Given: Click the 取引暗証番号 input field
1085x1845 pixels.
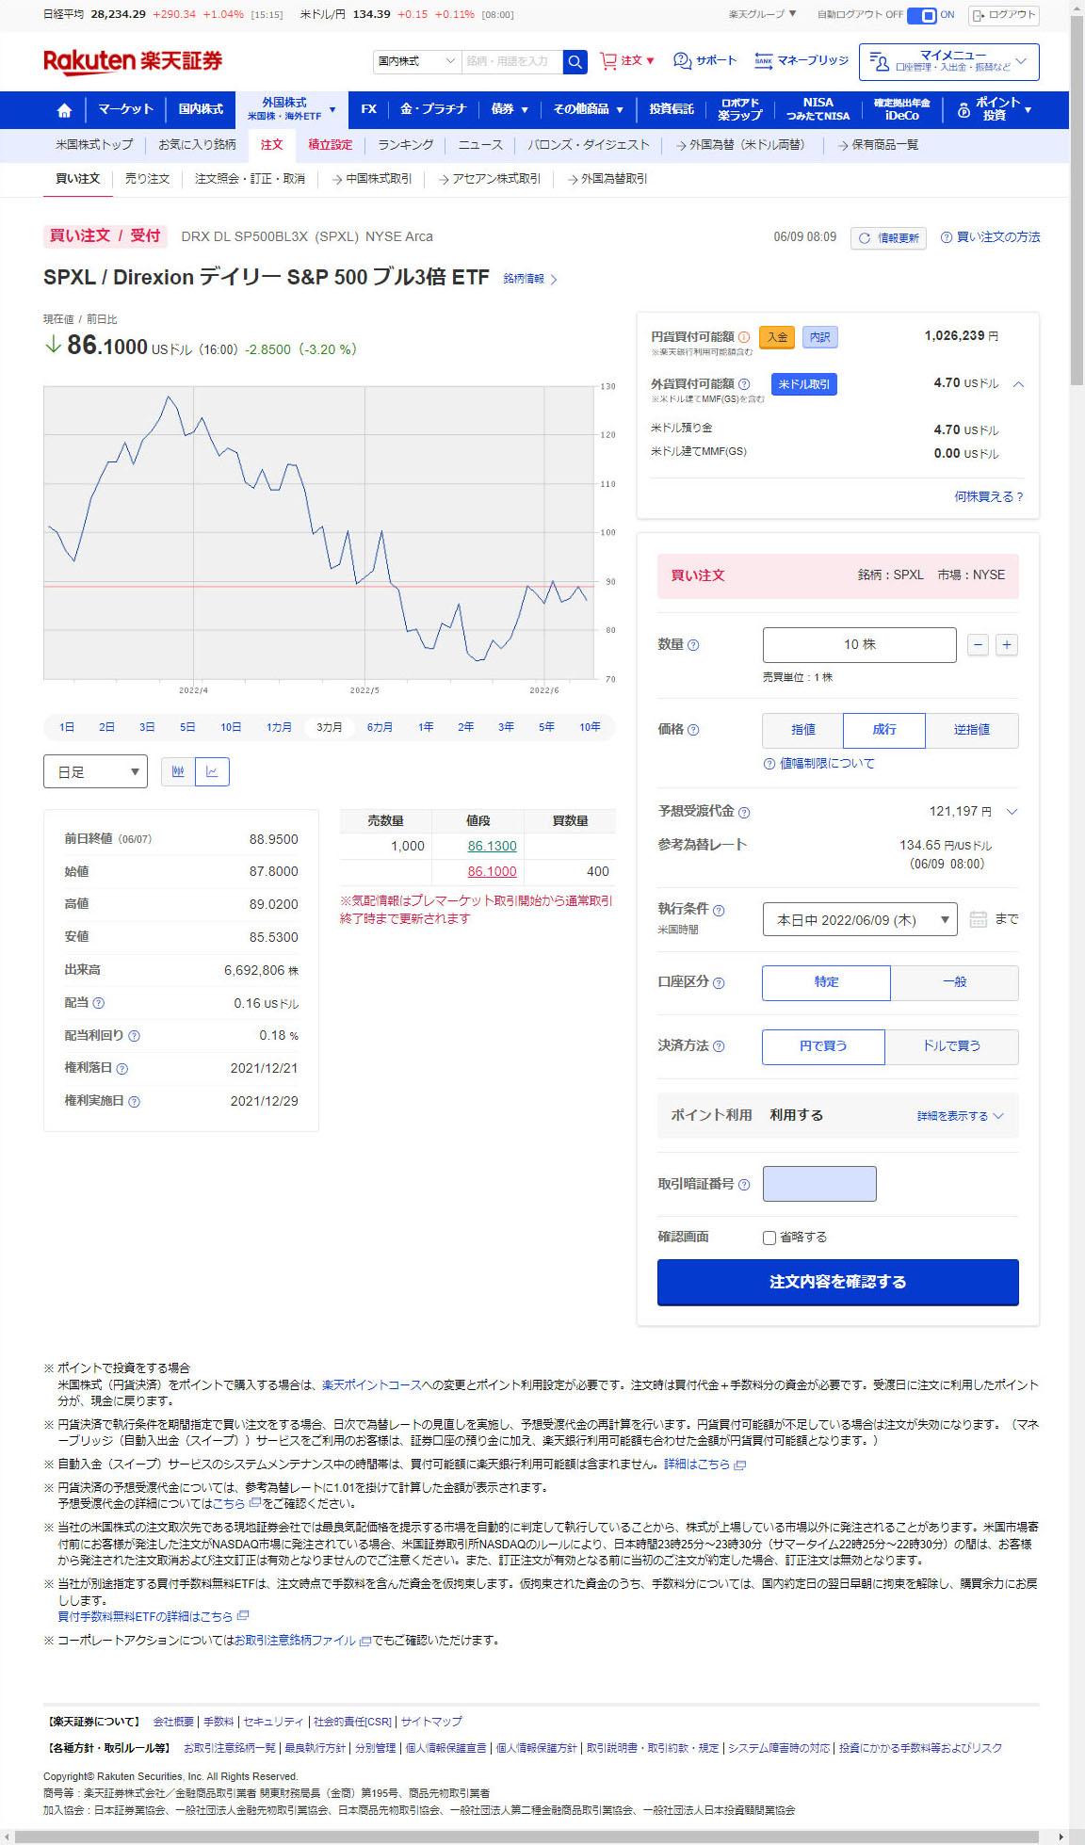Looking at the screenshot, I should click(x=818, y=1184).
